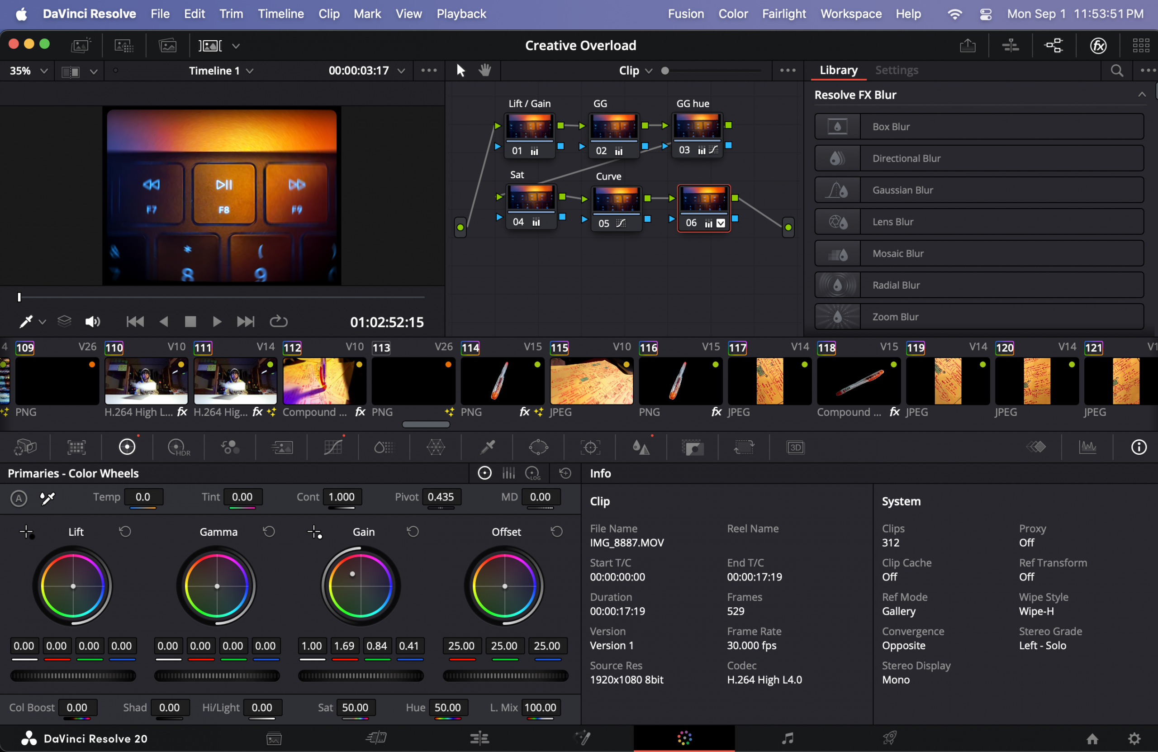
Task: Show the Scopes panel
Action: 1087,447
